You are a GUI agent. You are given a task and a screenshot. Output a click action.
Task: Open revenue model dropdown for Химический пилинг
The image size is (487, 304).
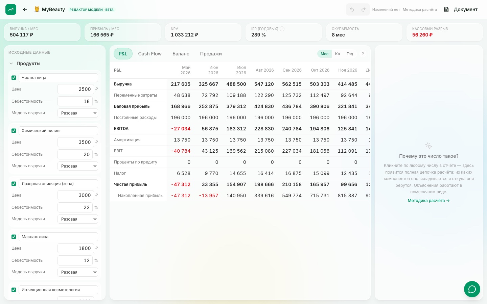click(78, 166)
